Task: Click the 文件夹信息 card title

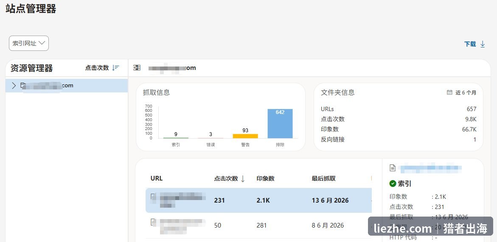Action: pos(337,92)
